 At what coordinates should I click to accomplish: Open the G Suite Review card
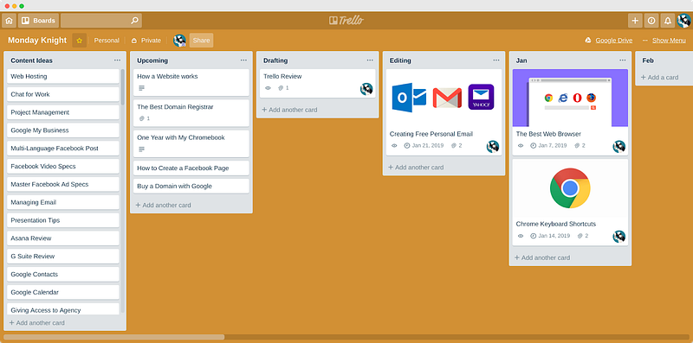[x=63, y=256]
